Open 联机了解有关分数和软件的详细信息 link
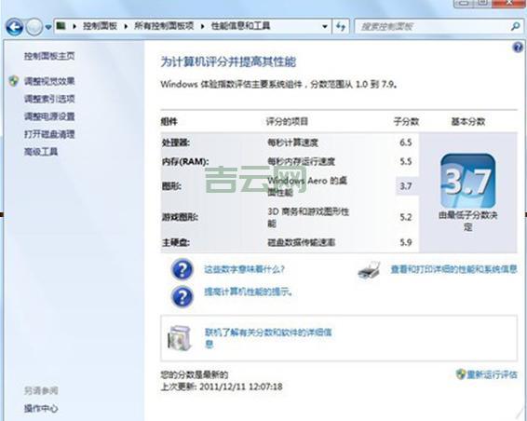Viewport: 527px width, 421px height. click(268, 338)
